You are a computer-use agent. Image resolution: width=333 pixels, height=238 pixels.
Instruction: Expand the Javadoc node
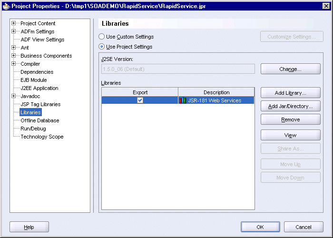pos(14,96)
